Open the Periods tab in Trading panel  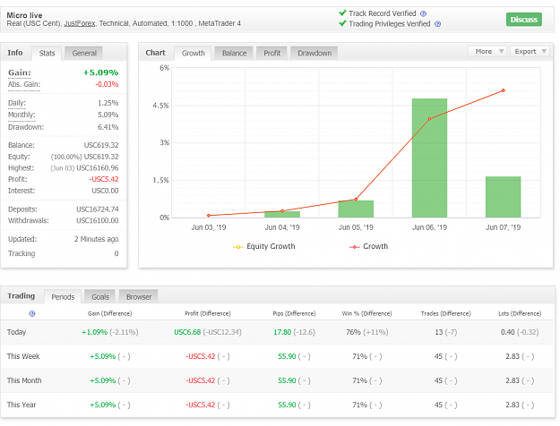point(63,297)
